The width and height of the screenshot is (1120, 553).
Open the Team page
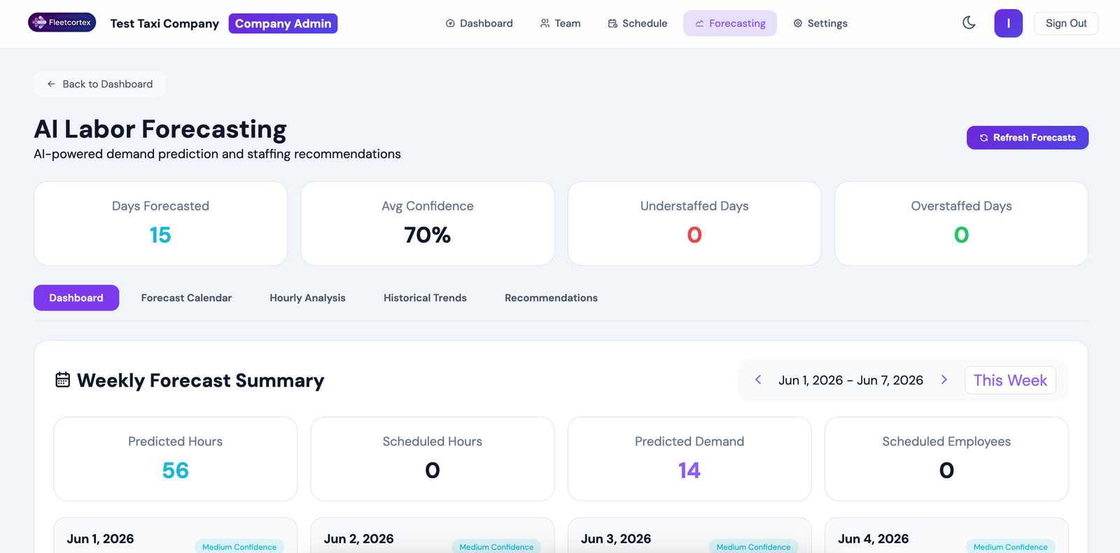click(x=560, y=23)
